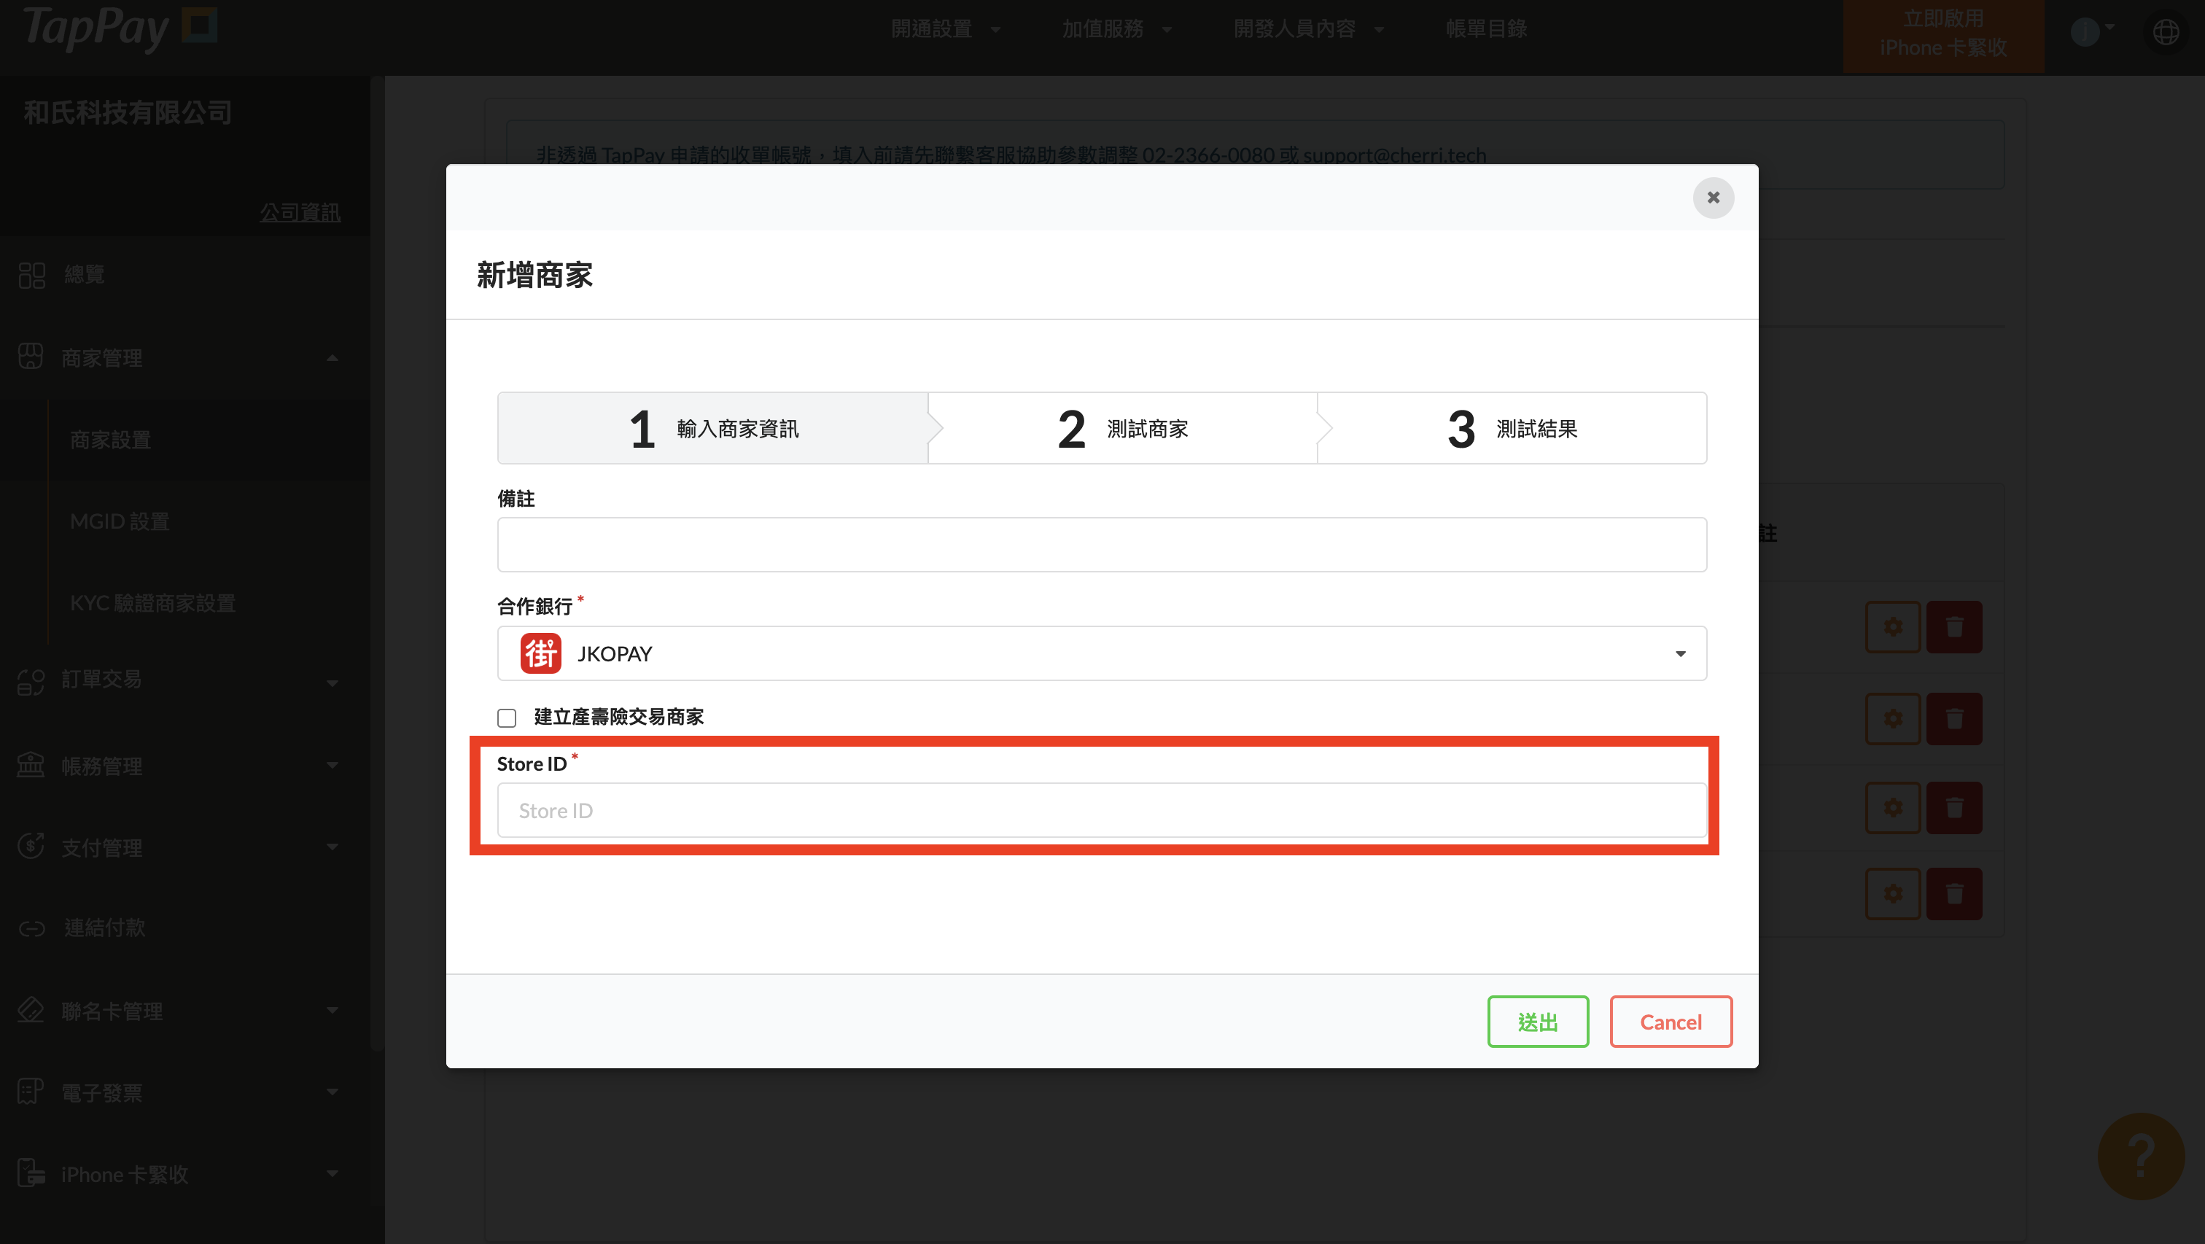Viewport: 2205px width, 1244px height.
Task: Open the 合作銀行 JKOPAY dropdown
Action: tap(1102, 653)
